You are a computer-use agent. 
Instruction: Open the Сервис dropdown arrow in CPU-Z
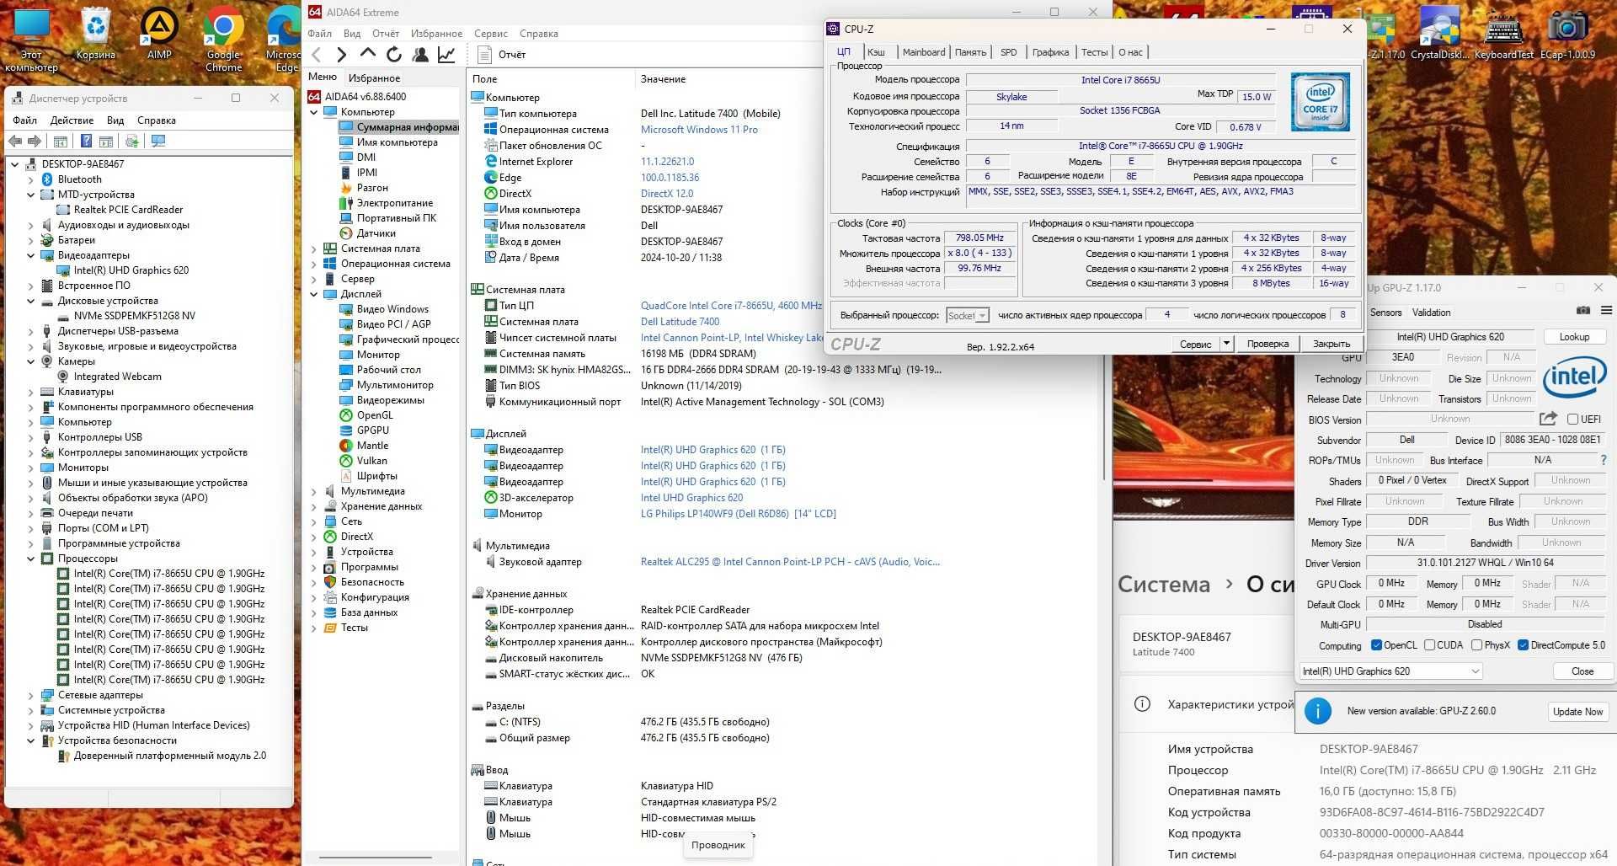point(1226,344)
